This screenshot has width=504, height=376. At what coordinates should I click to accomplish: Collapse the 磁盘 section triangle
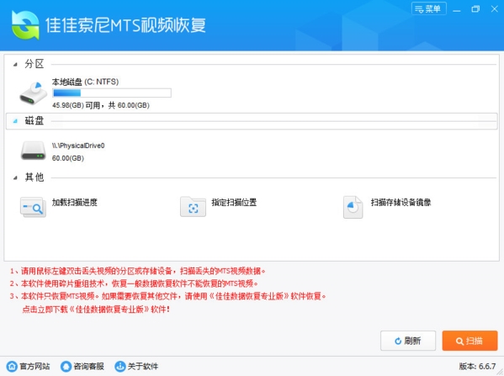pyautogui.click(x=15, y=121)
